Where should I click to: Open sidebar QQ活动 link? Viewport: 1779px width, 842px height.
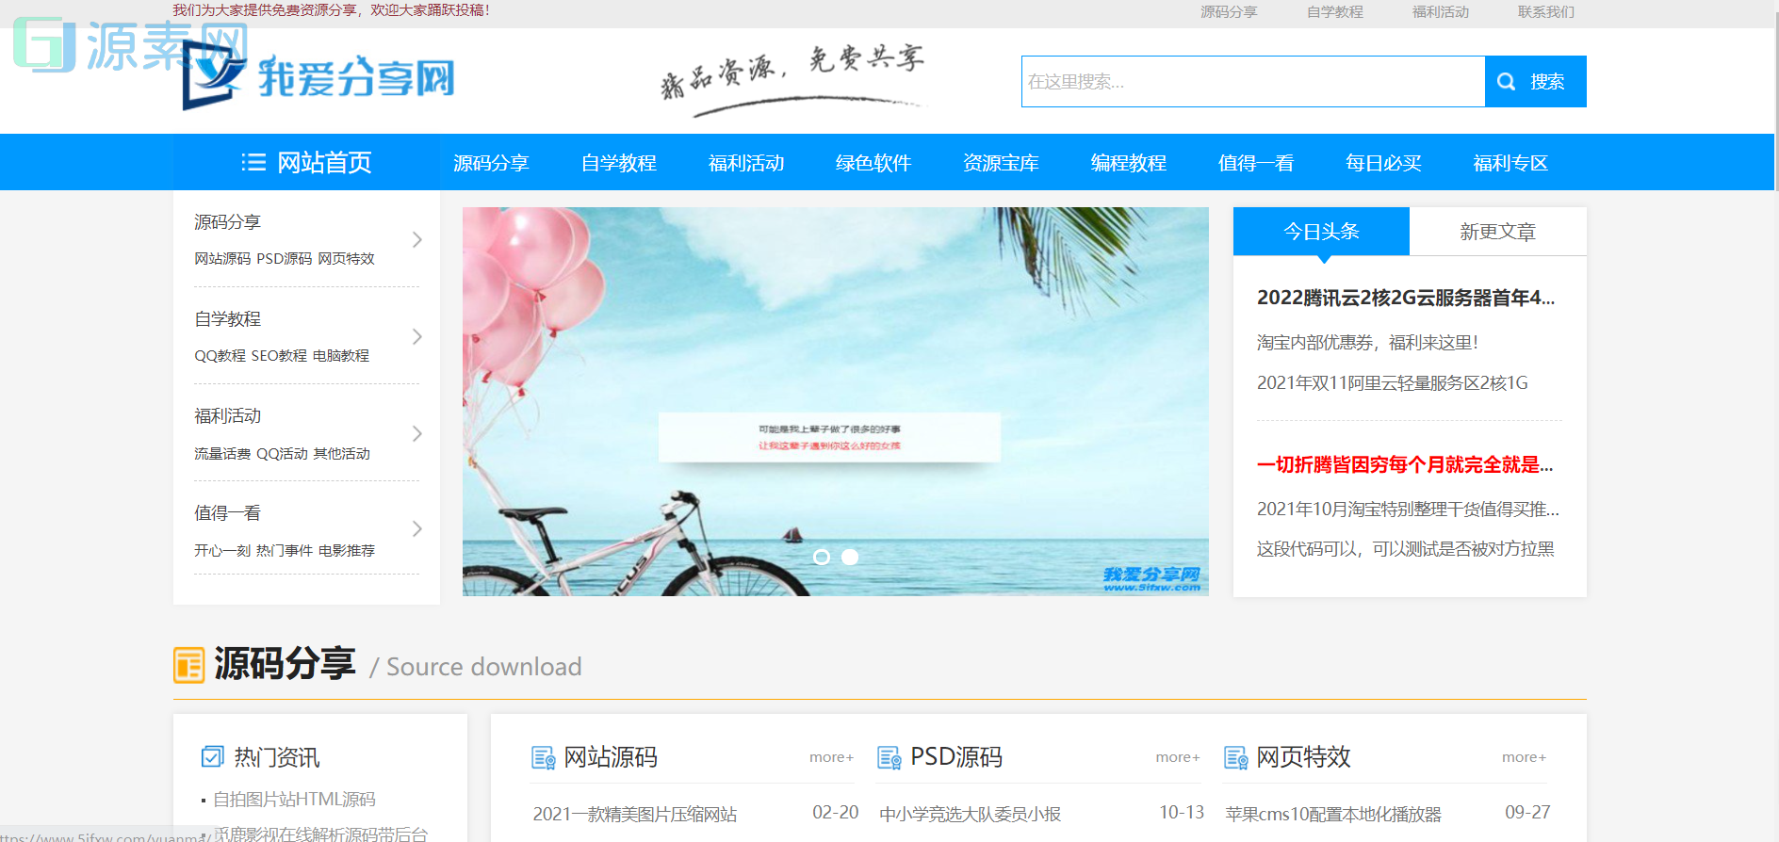point(283,453)
